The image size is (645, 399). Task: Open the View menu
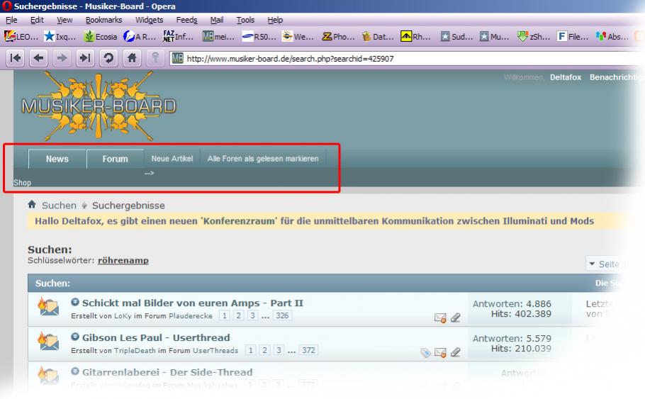pos(64,20)
